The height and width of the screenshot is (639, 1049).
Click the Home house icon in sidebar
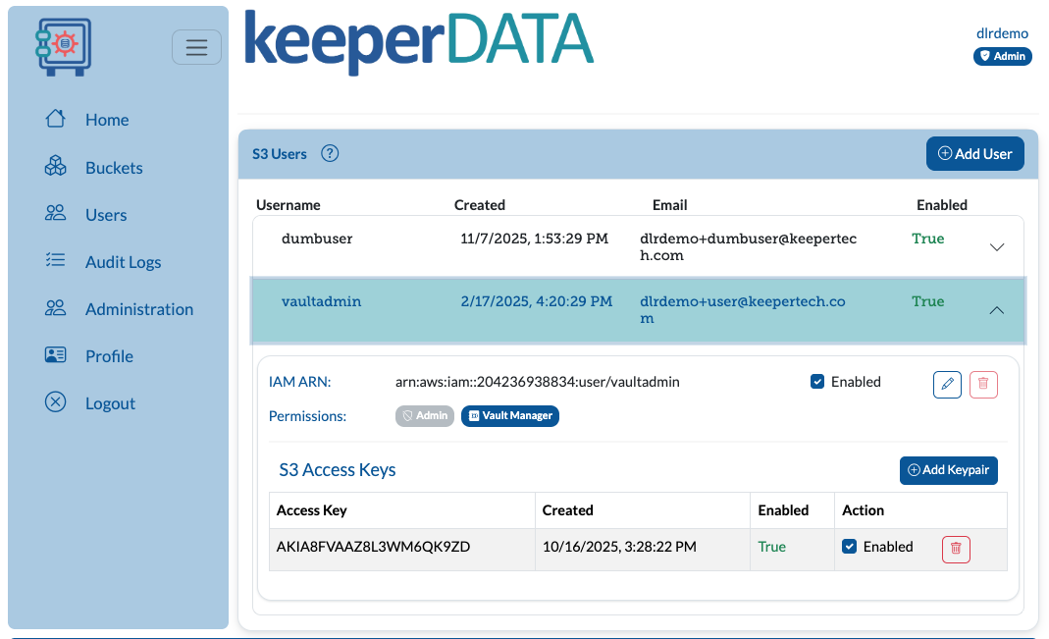(56, 119)
